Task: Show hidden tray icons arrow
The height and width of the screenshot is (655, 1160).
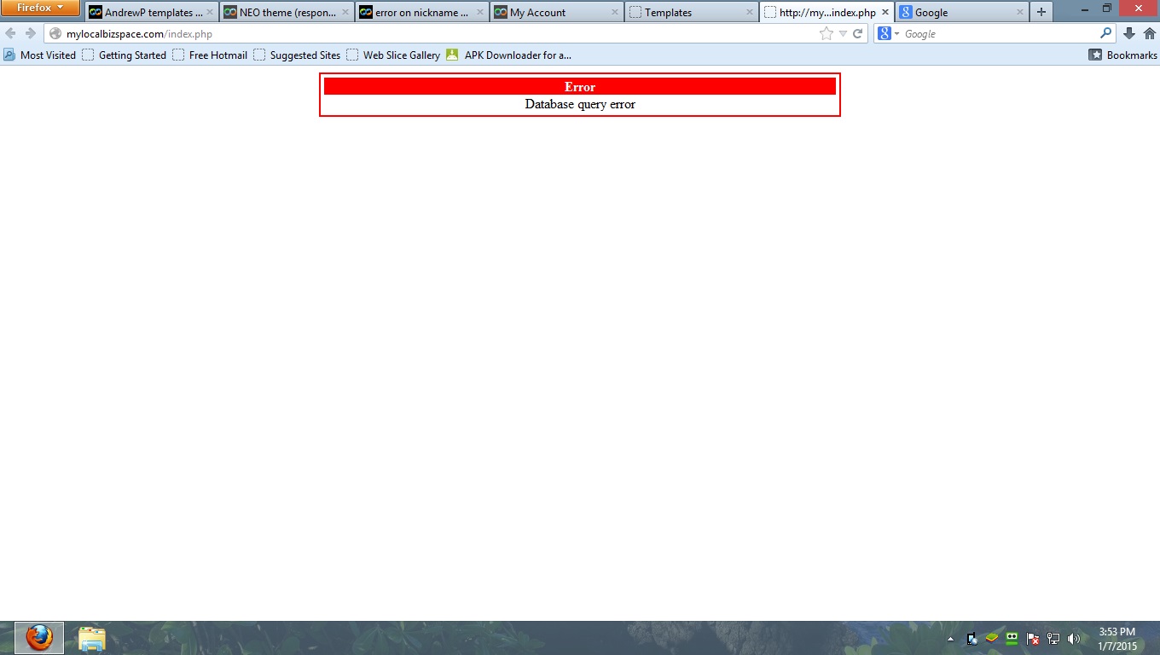Action: click(951, 639)
